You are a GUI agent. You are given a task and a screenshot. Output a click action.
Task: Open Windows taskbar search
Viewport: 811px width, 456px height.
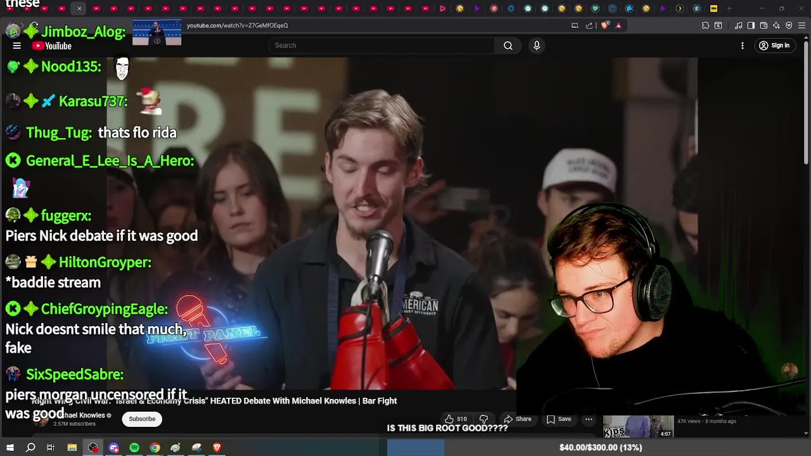click(x=30, y=448)
